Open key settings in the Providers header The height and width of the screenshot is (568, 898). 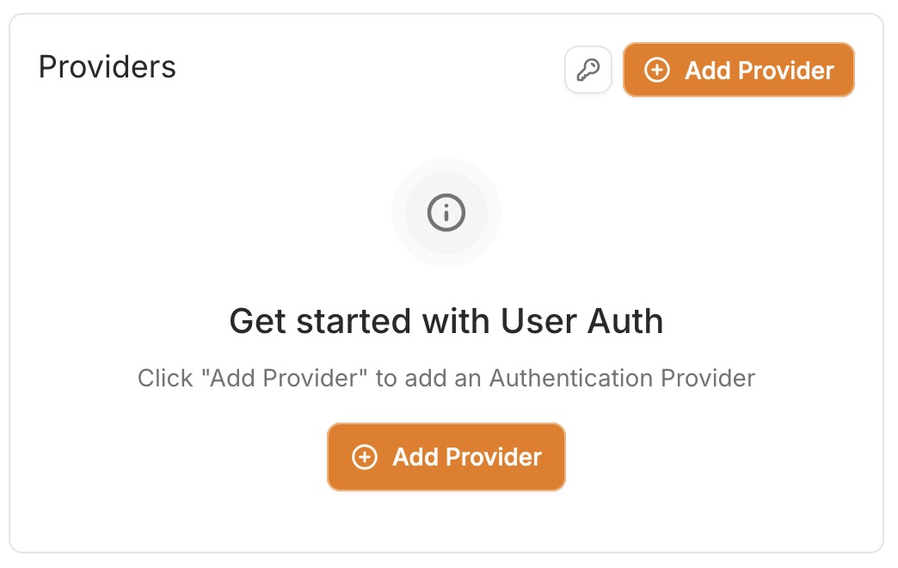(x=588, y=70)
